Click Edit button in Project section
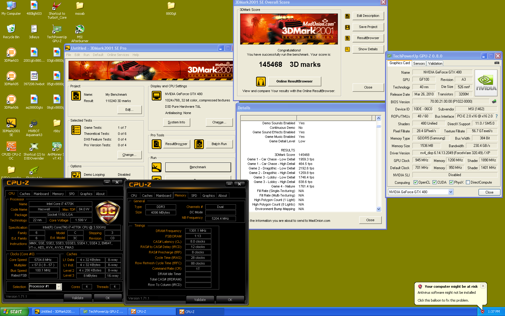505x316 pixels. click(130, 110)
